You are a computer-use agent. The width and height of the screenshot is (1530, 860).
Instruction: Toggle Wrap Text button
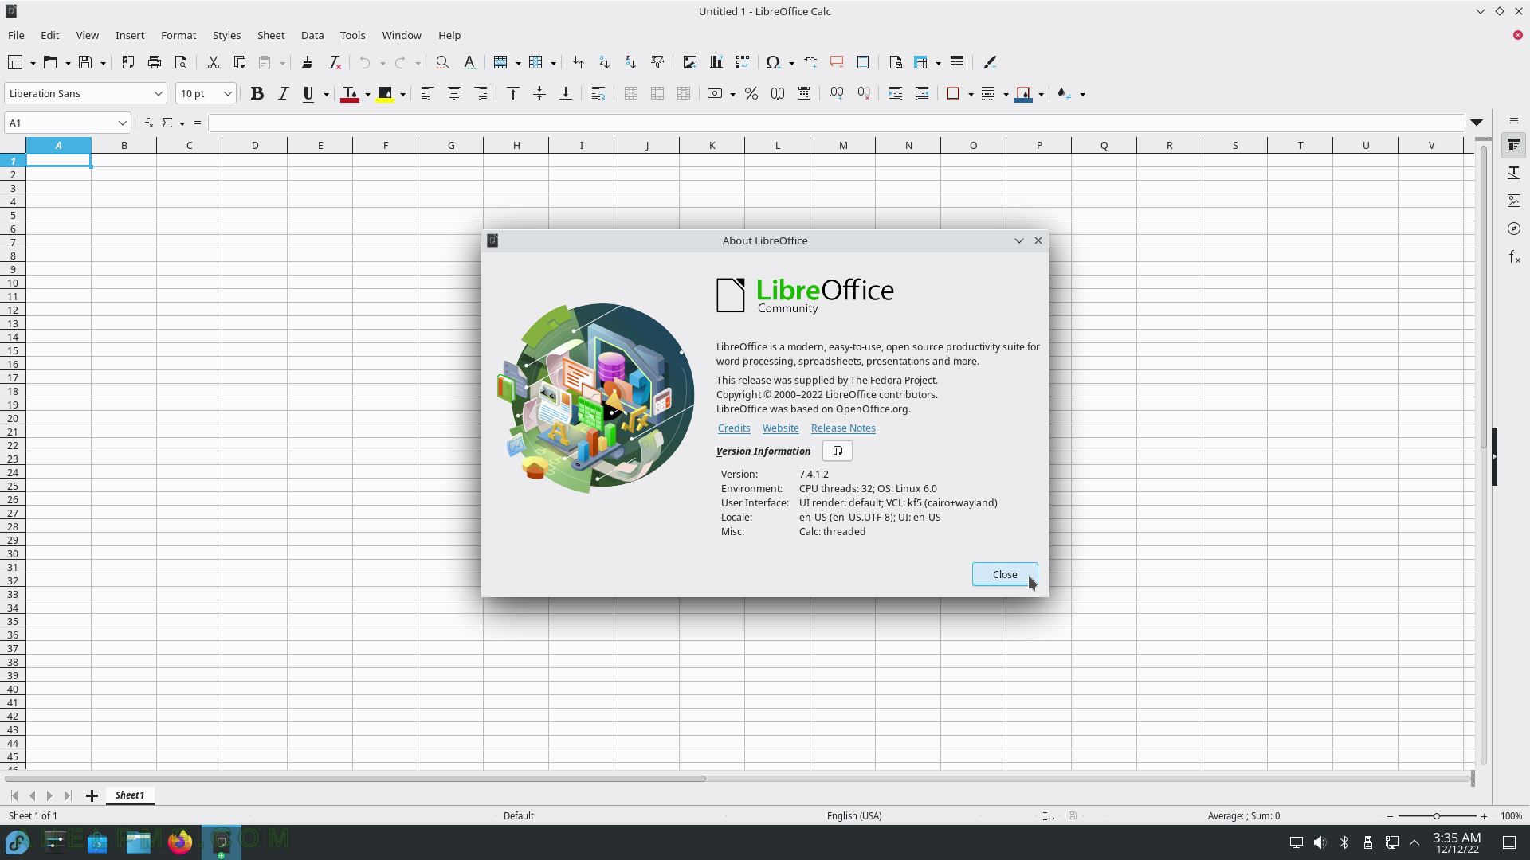click(x=598, y=93)
